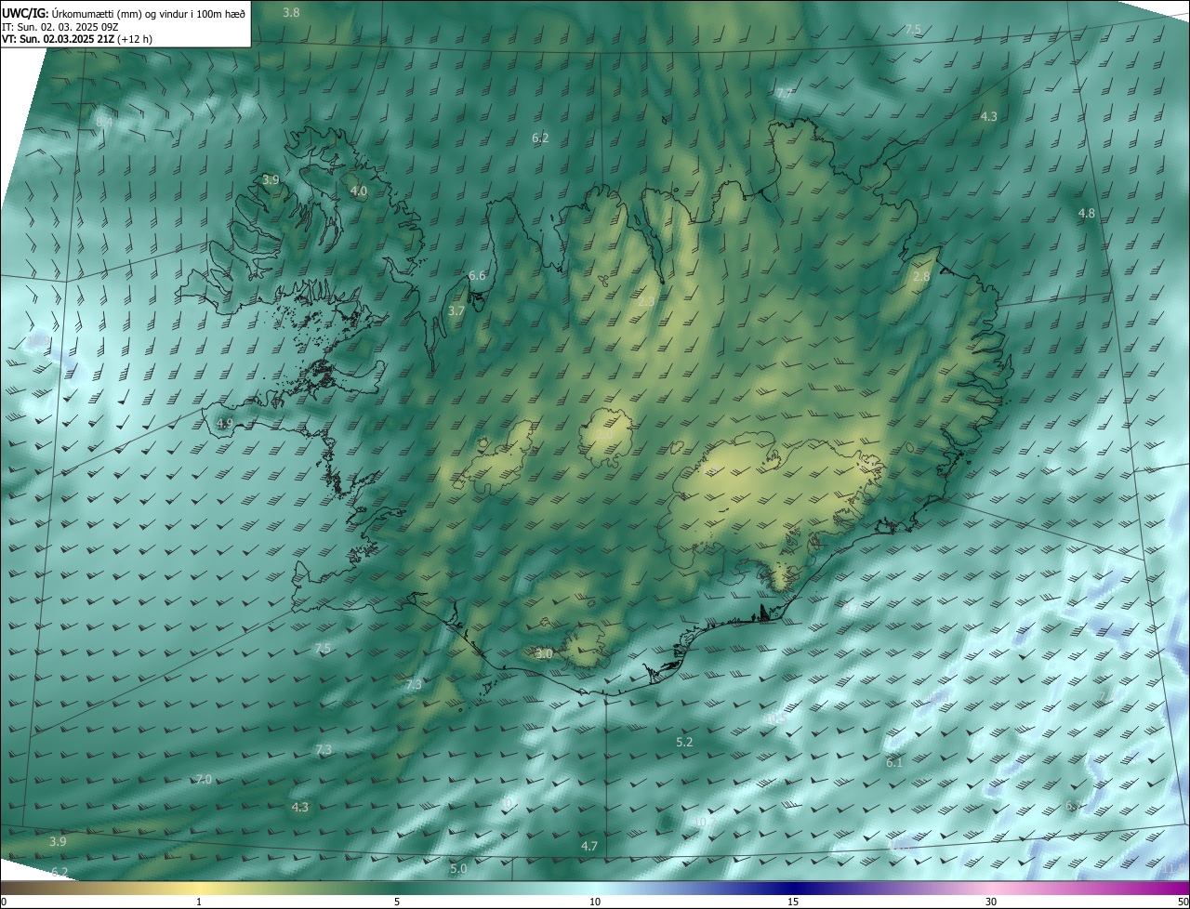The image size is (1190, 909).
Task: Click the 1 tick label on the colorbar
Action: [x=199, y=902]
